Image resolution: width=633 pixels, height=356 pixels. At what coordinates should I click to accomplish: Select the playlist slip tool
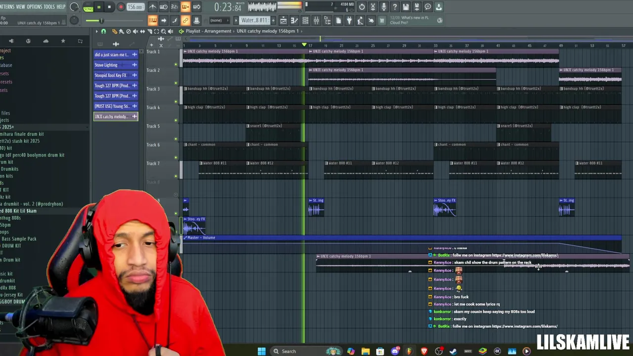pos(142,31)
